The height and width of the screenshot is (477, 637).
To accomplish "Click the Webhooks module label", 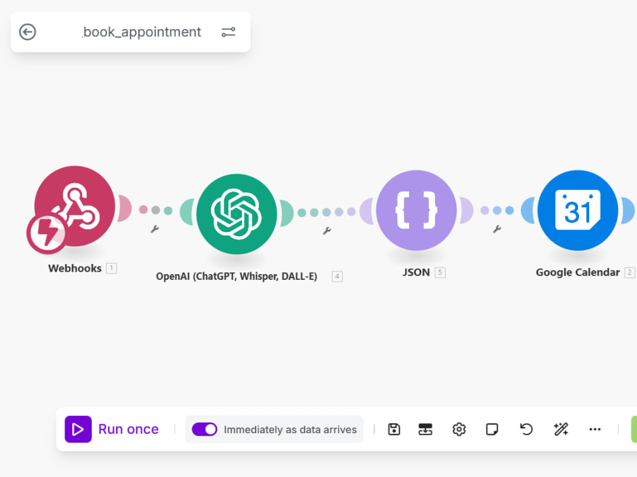I will point(75,268).
